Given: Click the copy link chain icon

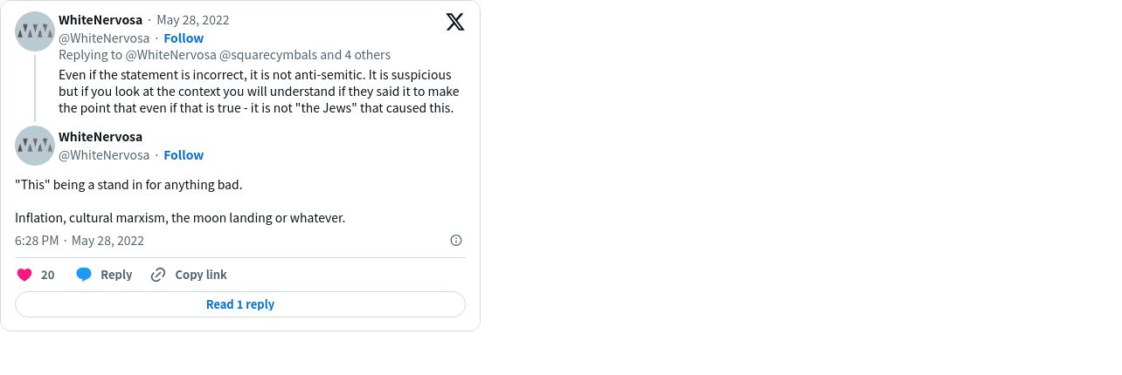Looking at the screenshot, I should pyautogui.click(x=158, y=275).
